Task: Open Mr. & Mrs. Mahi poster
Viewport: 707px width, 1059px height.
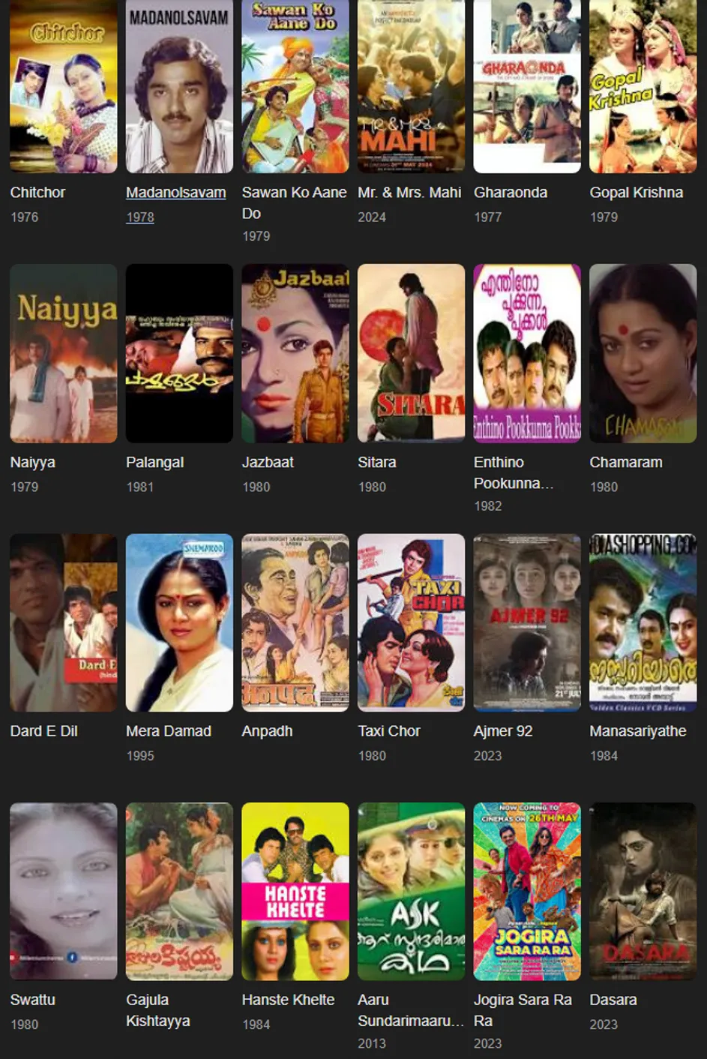Action: pyautogui.click(x=411, y=86)
